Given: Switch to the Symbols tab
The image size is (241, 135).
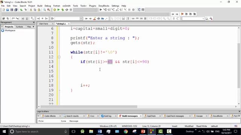Looking at the screenshot, I should 19,27.
